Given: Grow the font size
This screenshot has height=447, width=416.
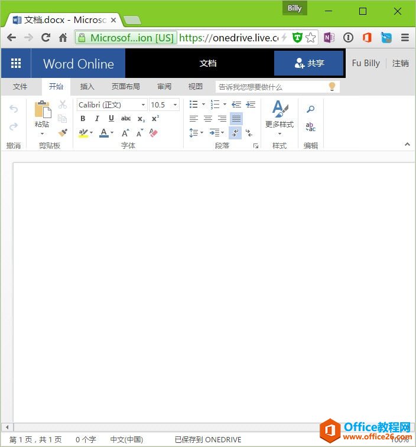Looking at the screenshot, I should click(125, 133).
